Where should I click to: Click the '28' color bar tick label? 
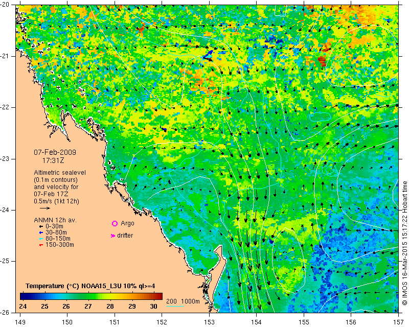click(110, 306)
